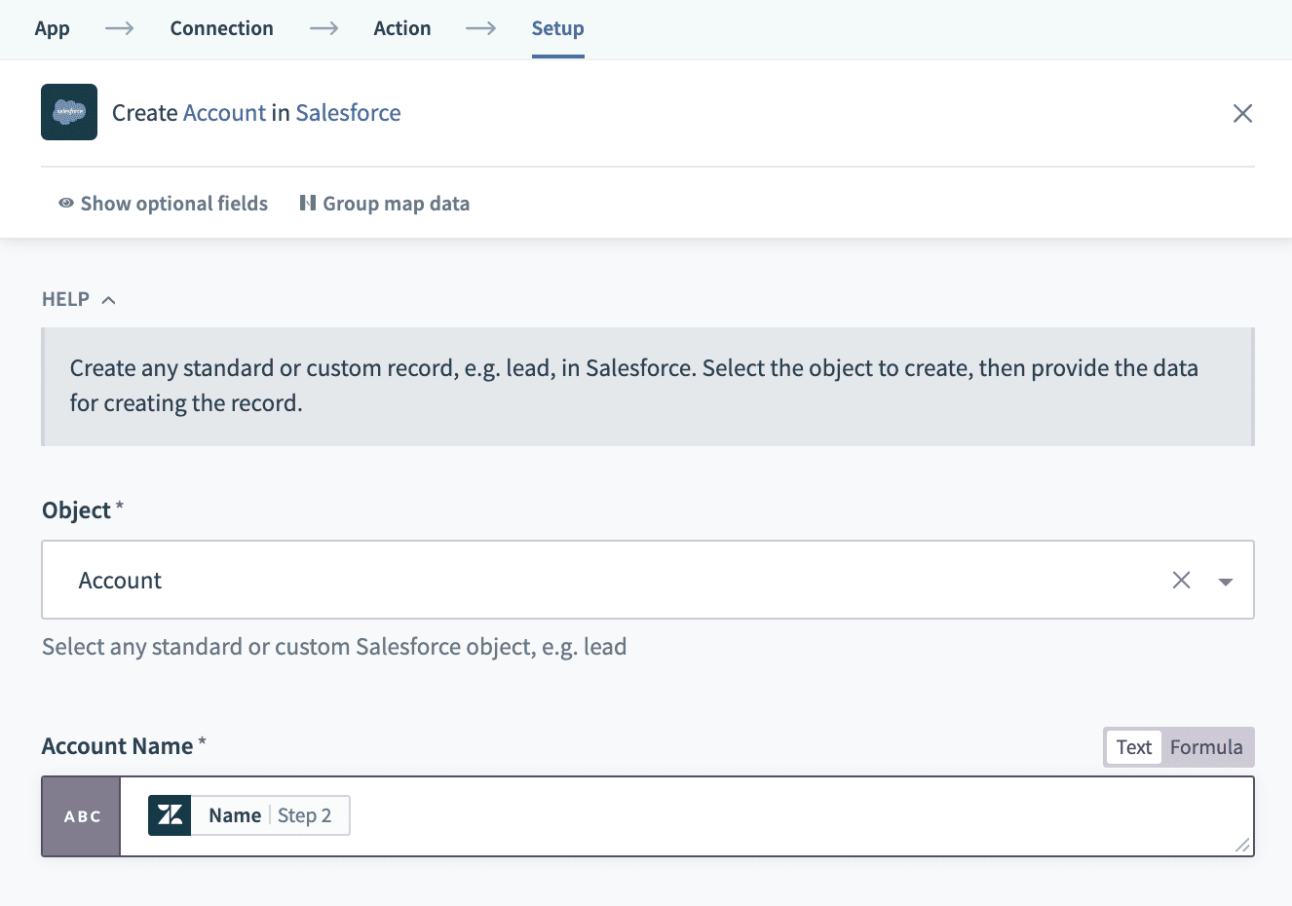Click the Account Name field resize handle
Image resolution: width=1292 pixels, height=906 pixels.
coord(1242,846)
